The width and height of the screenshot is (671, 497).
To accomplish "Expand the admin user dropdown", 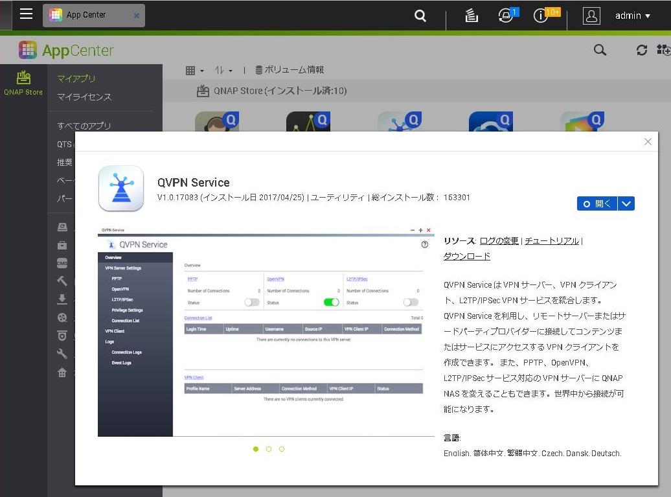I will tap(633, 16).
